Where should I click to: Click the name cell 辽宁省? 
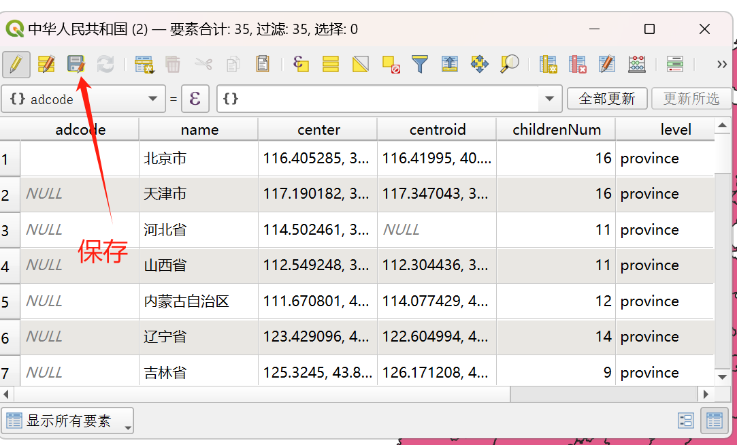(x=199, y=337)
